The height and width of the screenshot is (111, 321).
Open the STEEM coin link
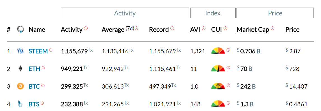(38, 51)
